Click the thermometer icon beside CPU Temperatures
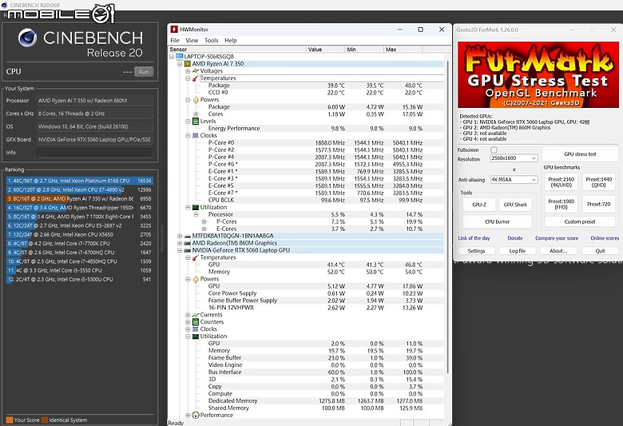The height and width of the screenshot is (426, 623). click(196, 78)
